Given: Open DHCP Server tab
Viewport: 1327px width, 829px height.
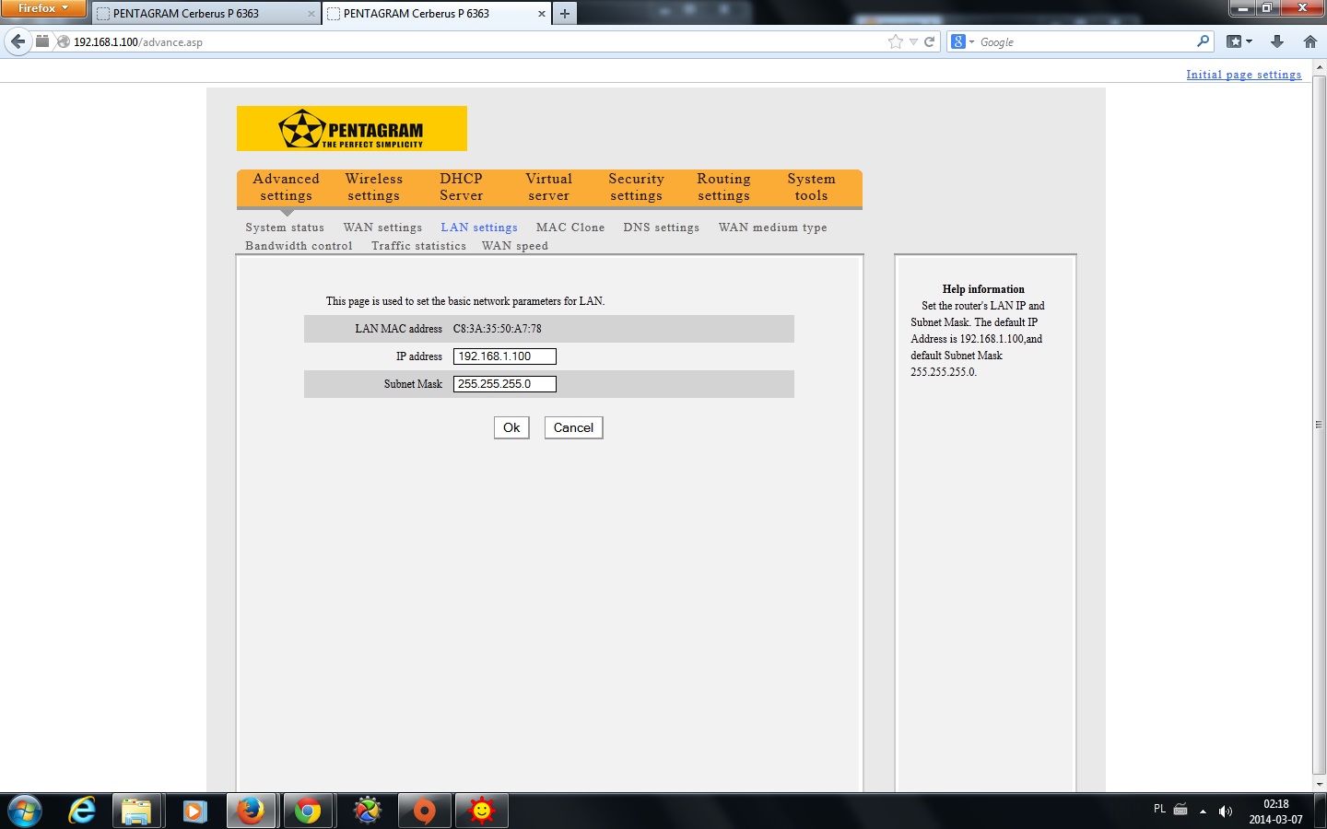Looking at the screenshot, I should click(x=461, y=187).
